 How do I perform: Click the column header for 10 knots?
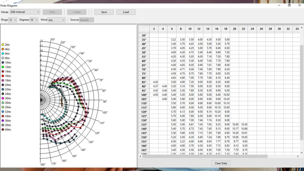point(190,29)
